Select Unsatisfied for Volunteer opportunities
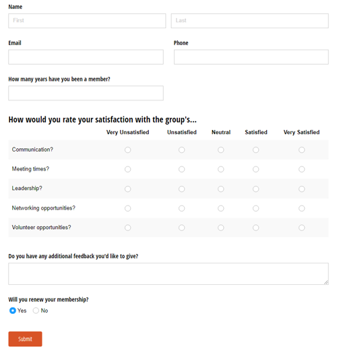 [181, 228]
